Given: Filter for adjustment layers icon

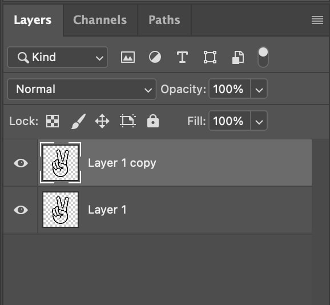Looking at the screenshot, I should pos(155,57).
